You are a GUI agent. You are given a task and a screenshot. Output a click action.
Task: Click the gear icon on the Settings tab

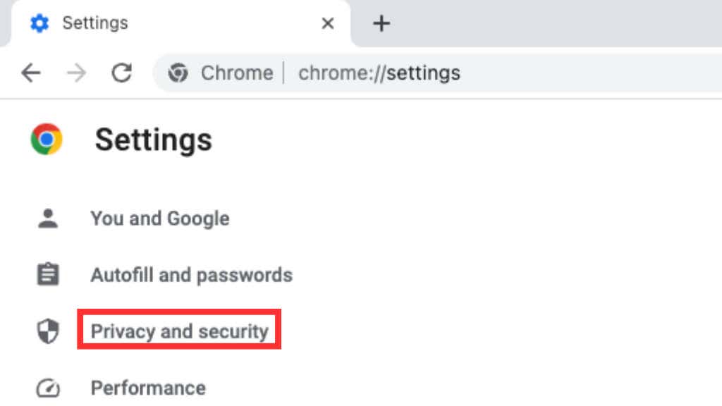click(x=39, y=23)
